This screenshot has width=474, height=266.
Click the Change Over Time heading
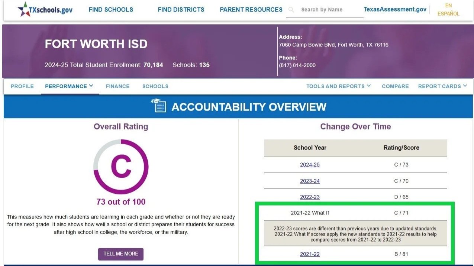click(356, 127)
